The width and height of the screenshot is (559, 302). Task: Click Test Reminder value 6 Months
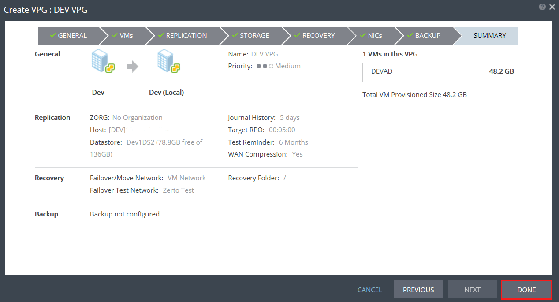pos(294,142)
